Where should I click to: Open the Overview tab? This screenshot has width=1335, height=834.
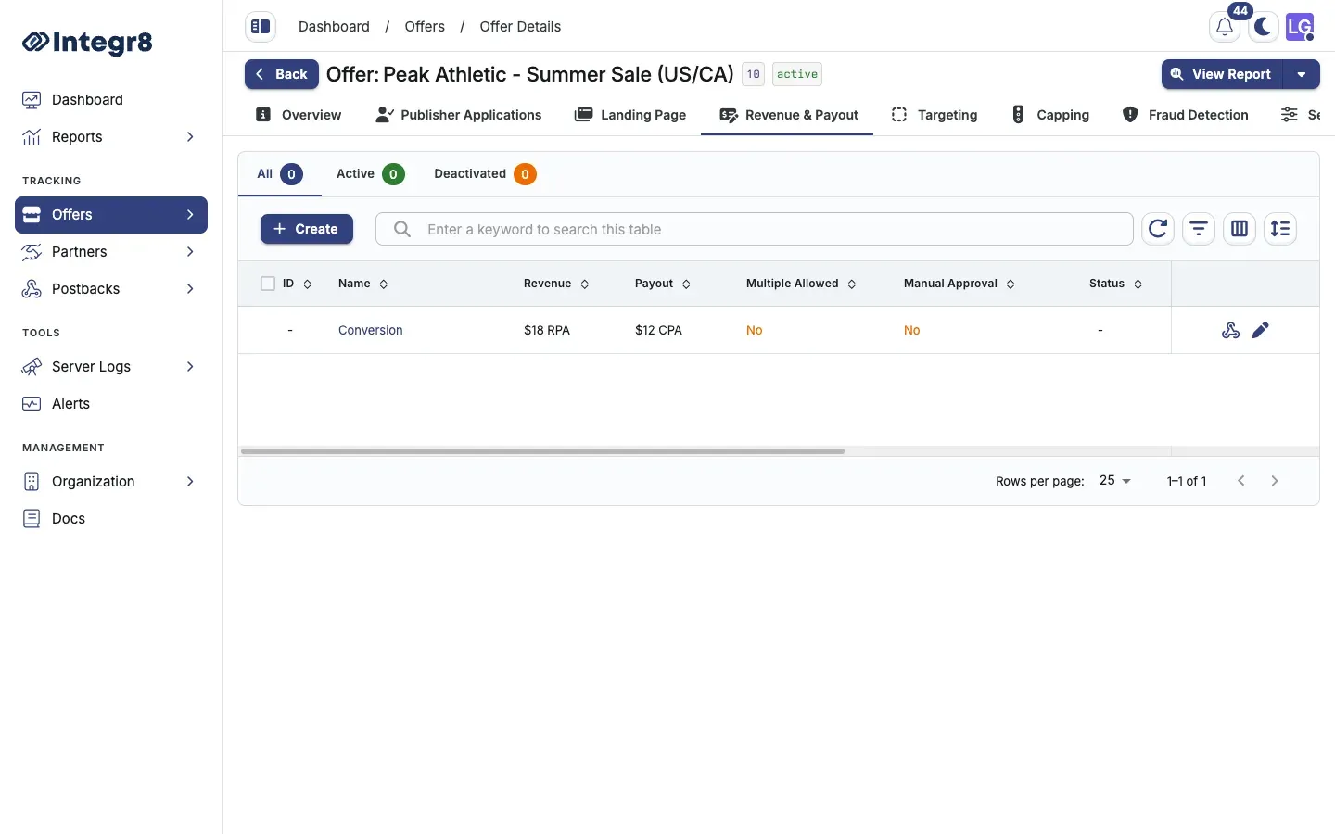299,115
